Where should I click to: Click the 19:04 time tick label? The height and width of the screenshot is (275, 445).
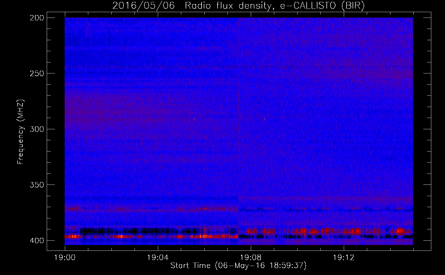[158, 258]
